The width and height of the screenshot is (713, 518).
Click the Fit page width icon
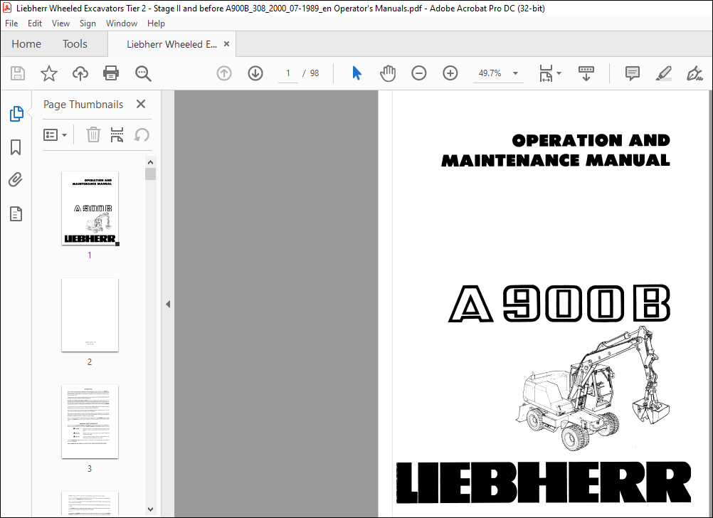546,73
